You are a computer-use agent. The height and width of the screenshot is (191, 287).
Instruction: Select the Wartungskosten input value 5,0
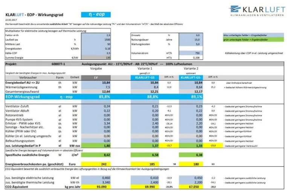191,44
